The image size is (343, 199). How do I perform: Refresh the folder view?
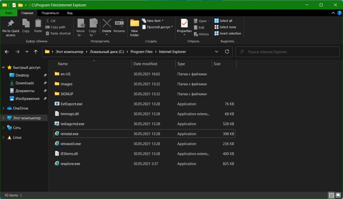point(227,52)
